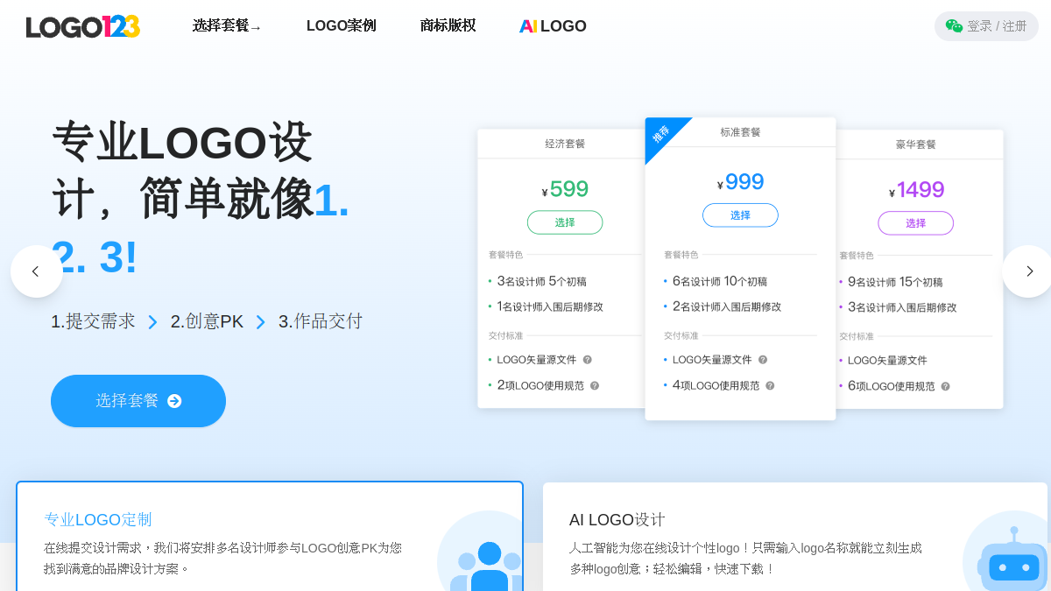
Task: Click arrow circle icon in 选择套餐 button
Action: 174,401
